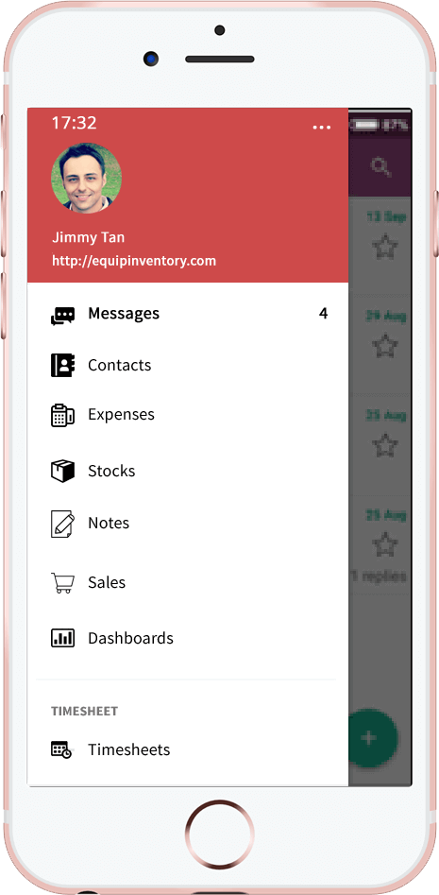Click the Messages unread count badge 4
Screen dimensions: 439x895
tap(323, 314)
